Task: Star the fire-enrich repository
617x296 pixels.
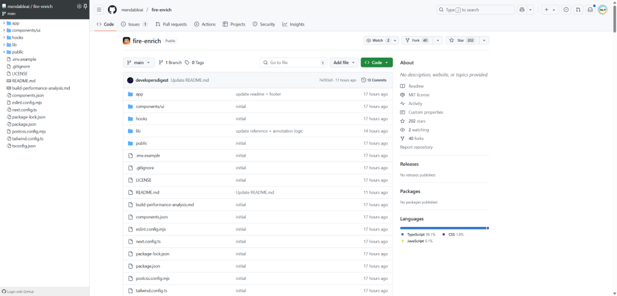Action: [462, 41]
